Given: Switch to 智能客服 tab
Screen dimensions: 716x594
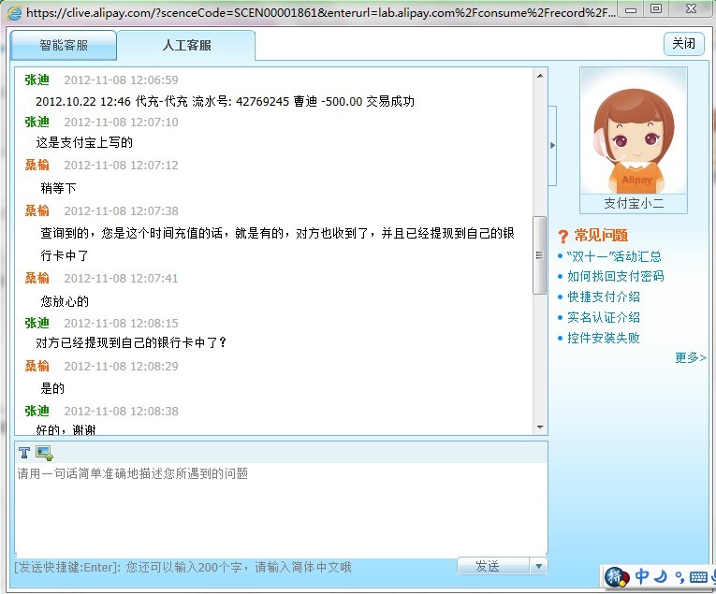Looking at the screenshot, I should (x=64, y=45).
